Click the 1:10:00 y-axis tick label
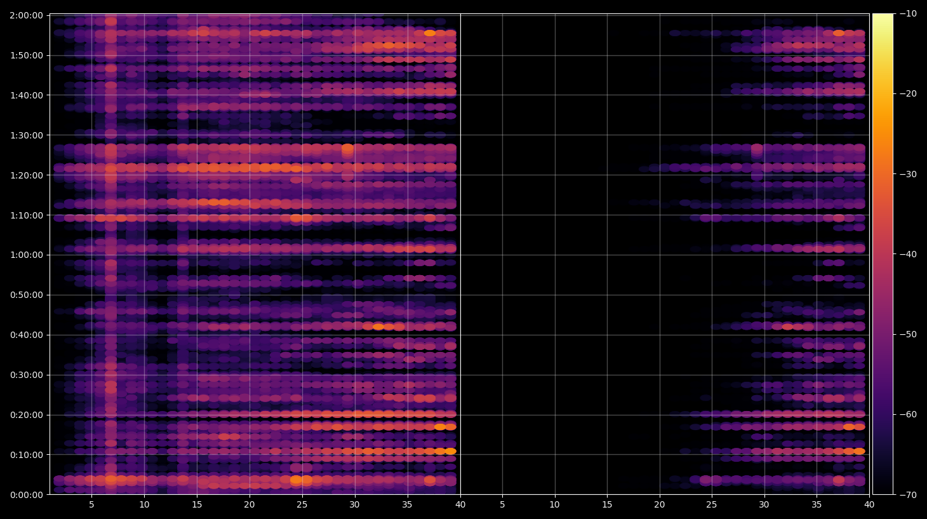Image resolution: width=927 pixels, height=519 pixels. [x=26, y=215]
